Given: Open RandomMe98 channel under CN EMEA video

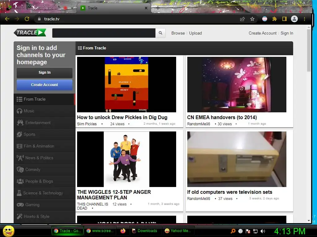Looking at the screenshot, I should [x=198, y=124].
